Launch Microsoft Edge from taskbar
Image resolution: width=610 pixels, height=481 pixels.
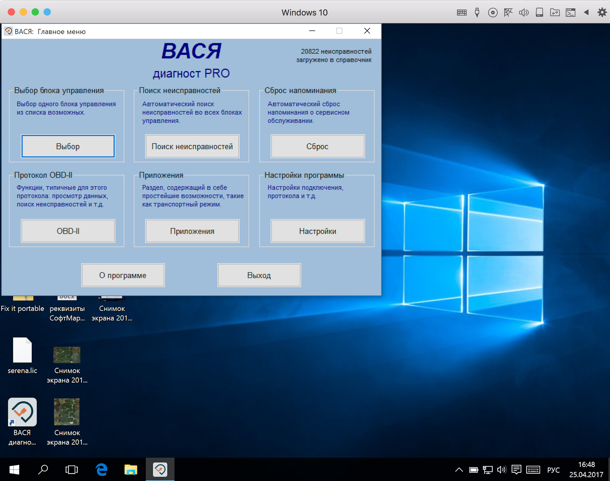[101, 470]
